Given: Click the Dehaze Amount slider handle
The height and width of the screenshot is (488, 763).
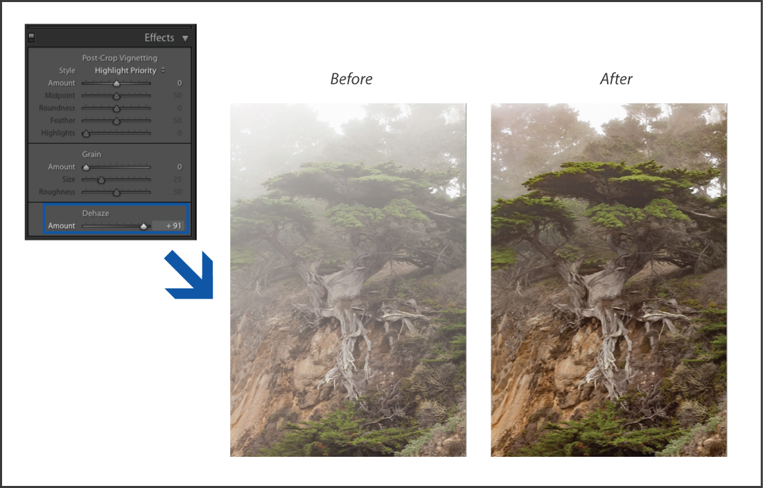Looking at the screenshot, I should pos(143,226).
